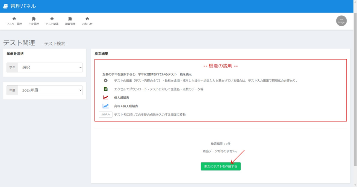357x187 pixels.
Task: Click the house icon above お知らせ
Action: point(87,19)
